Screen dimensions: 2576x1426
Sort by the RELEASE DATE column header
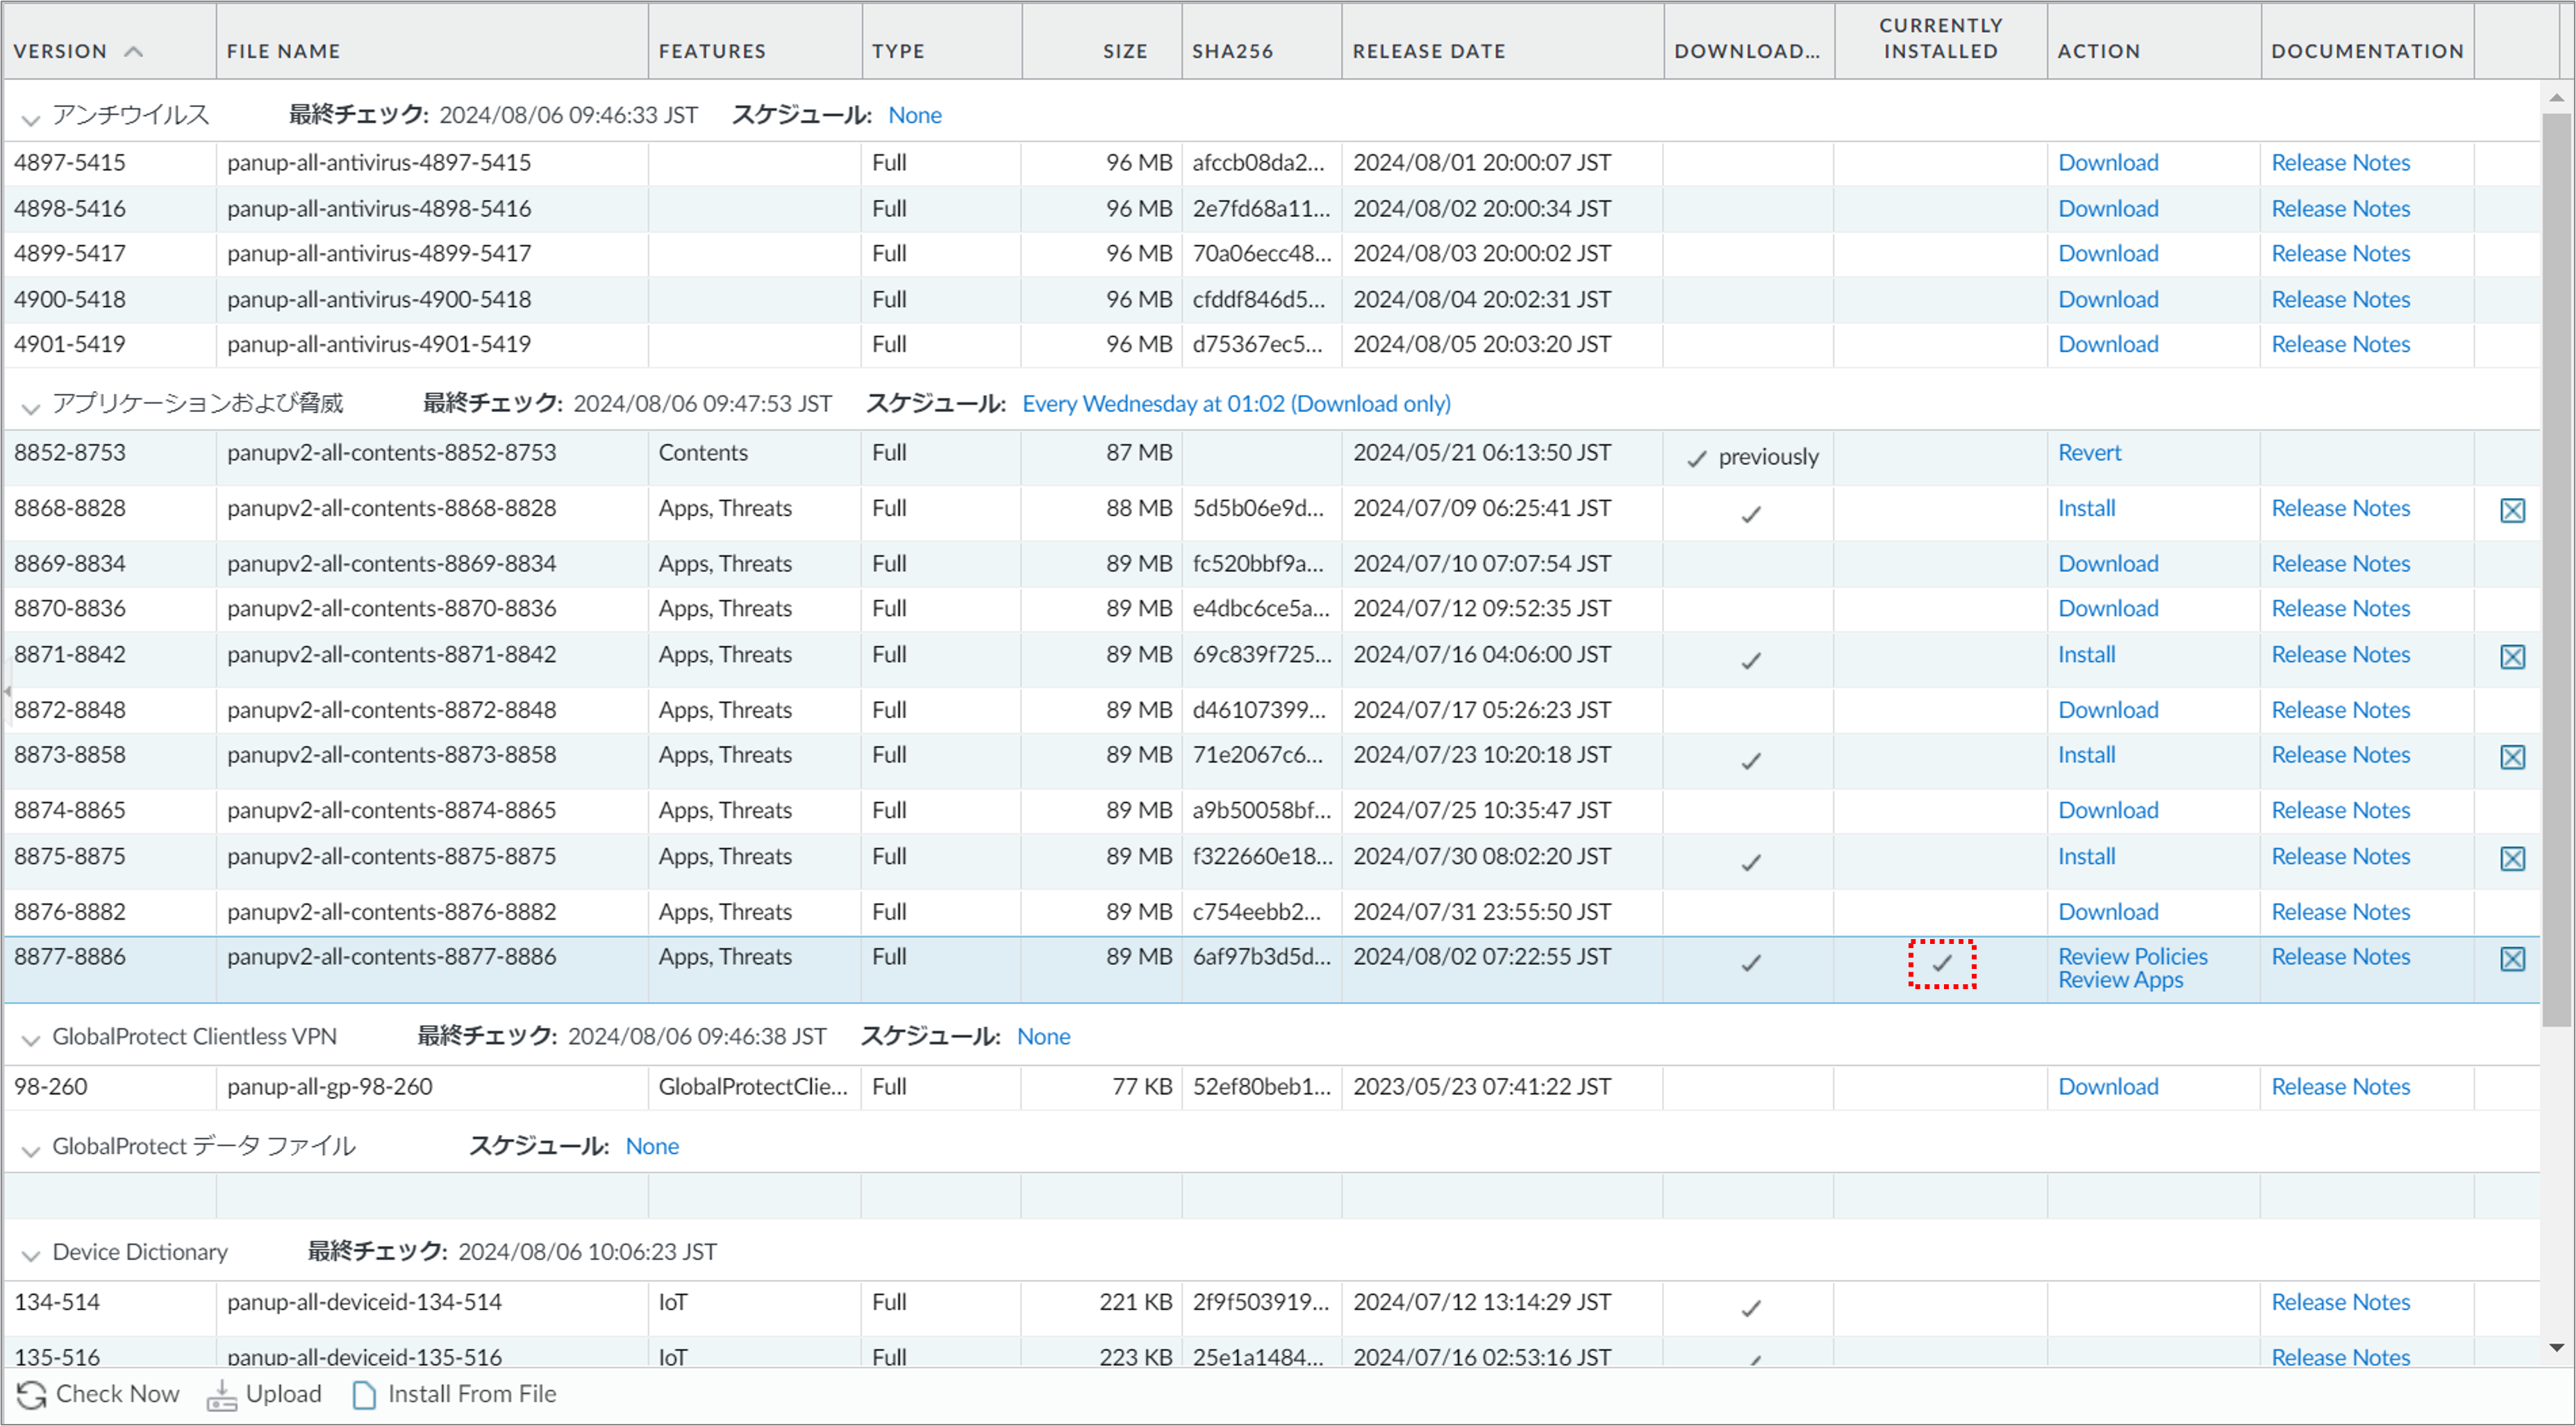tap(1429, 51)
